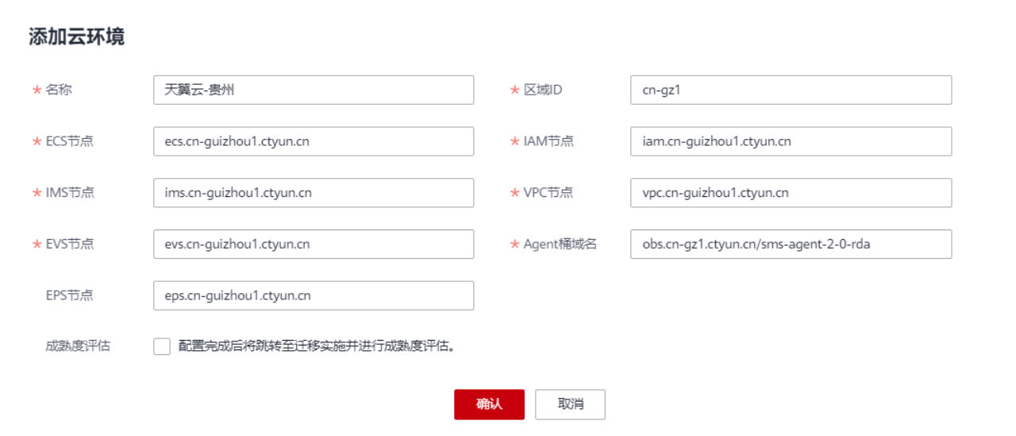Click the 名称 input field
This screenshot has width=1016, height=436.
pyautogui.click(x=314, y=90)
